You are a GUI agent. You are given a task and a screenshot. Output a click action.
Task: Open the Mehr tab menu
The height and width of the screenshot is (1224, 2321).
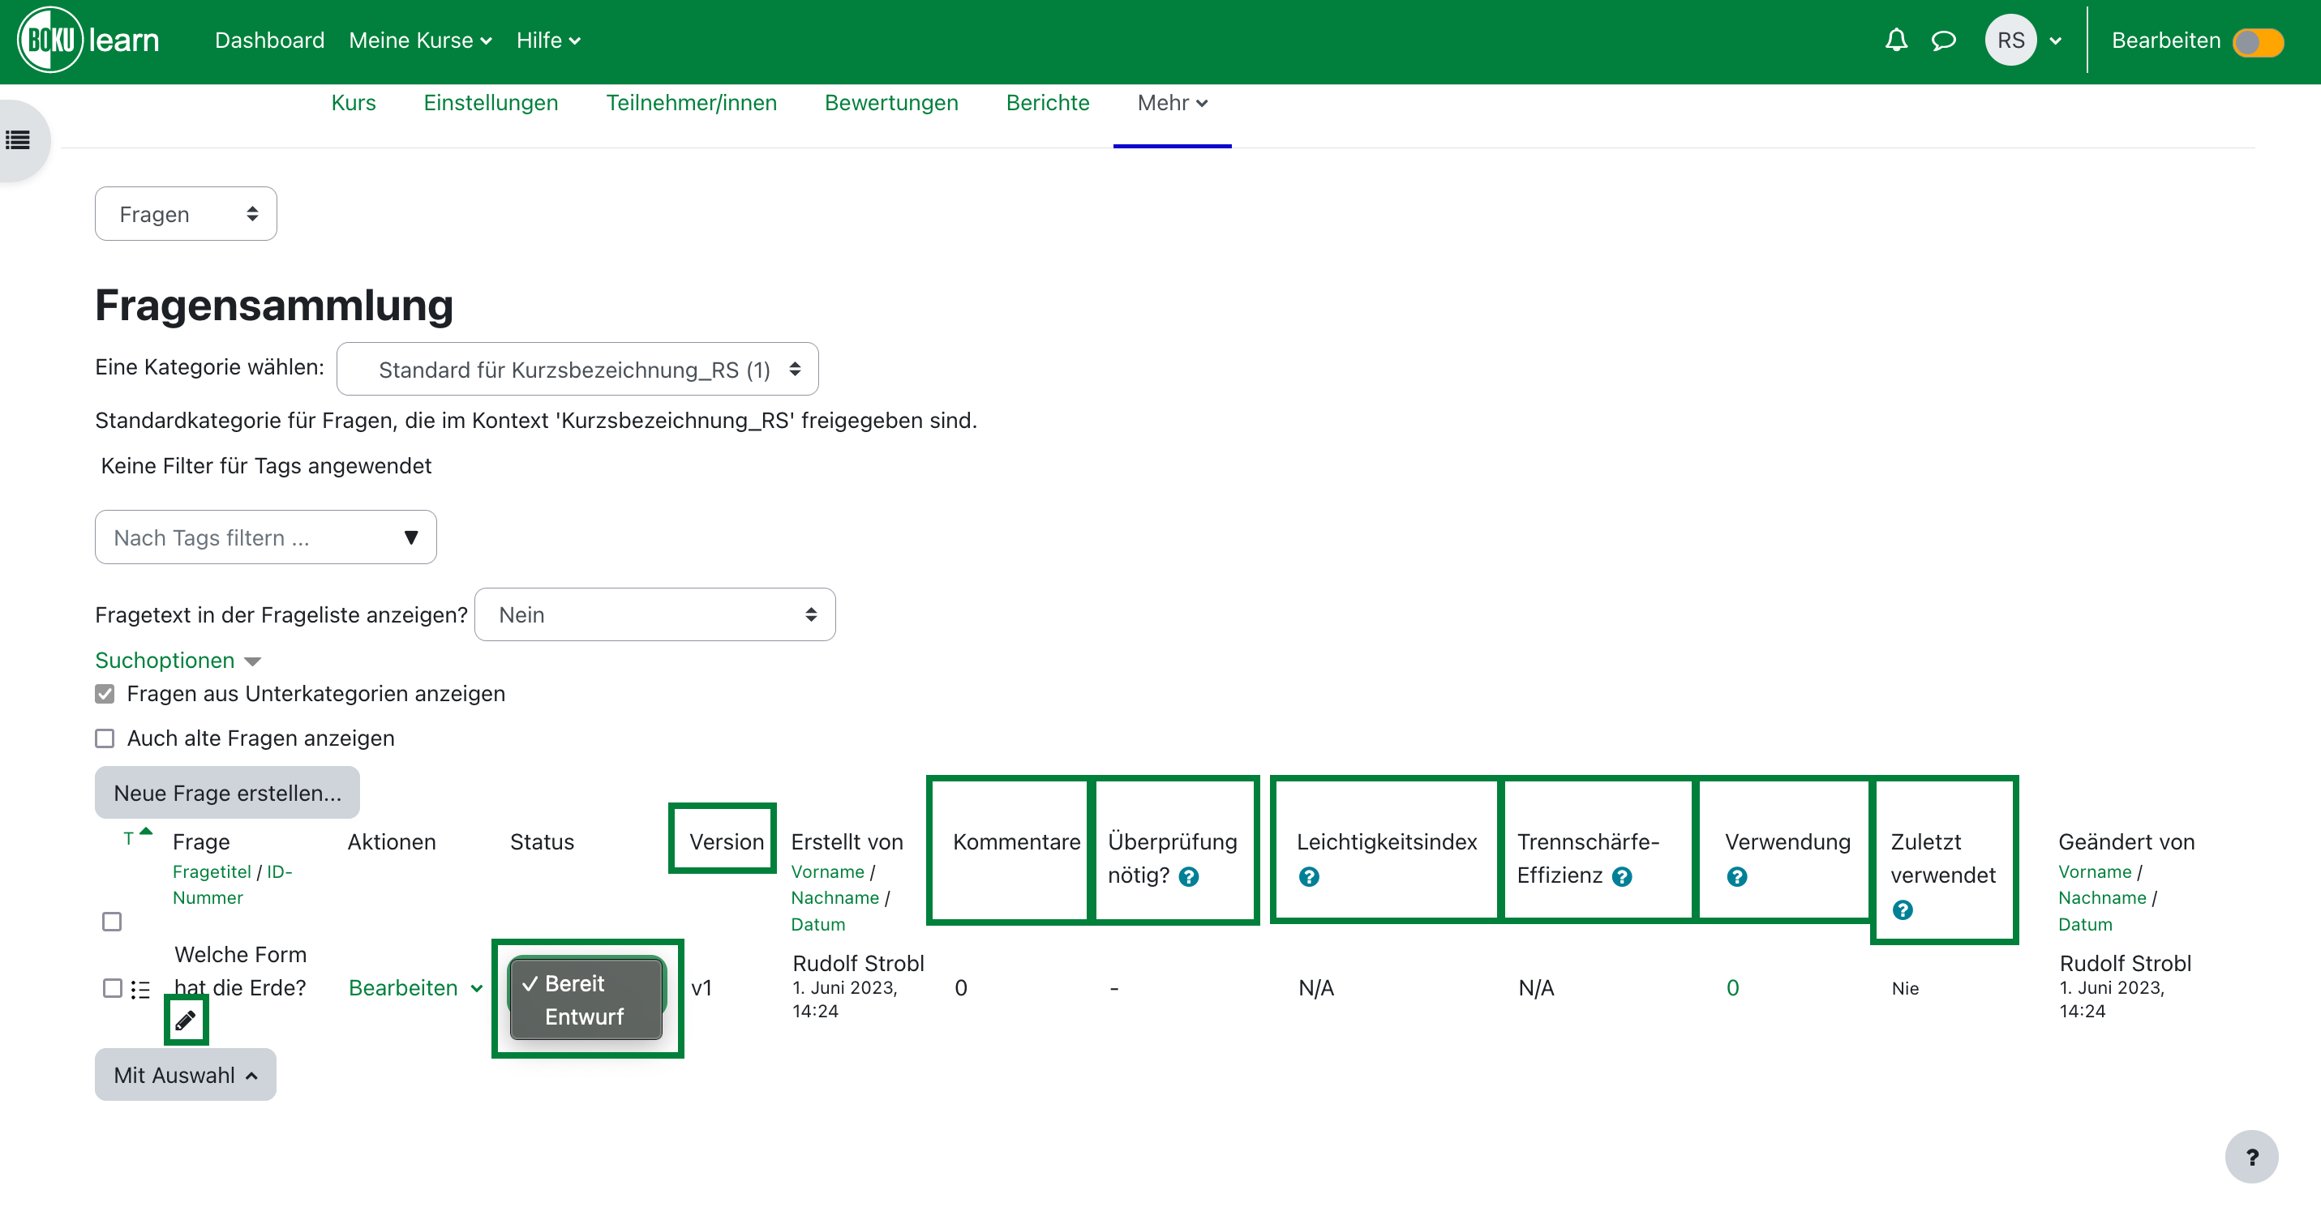[x=1172, y=103]
